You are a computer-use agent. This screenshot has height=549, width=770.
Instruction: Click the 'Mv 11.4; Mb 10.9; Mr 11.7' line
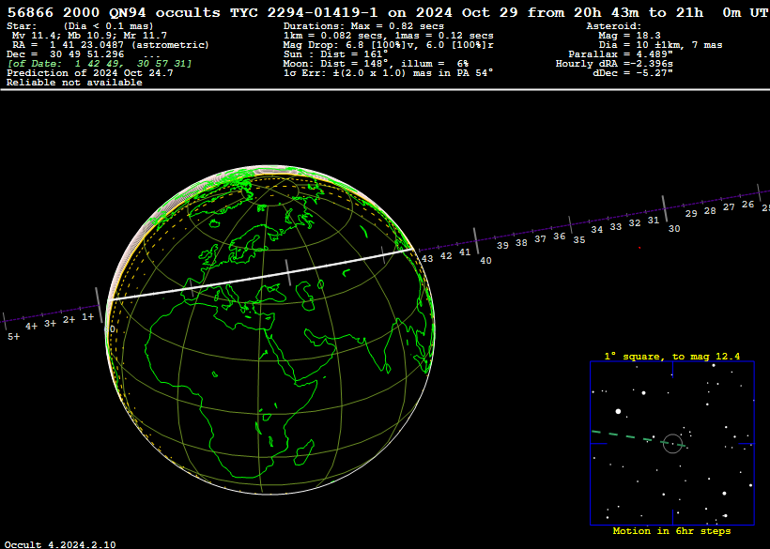[89, 36]
